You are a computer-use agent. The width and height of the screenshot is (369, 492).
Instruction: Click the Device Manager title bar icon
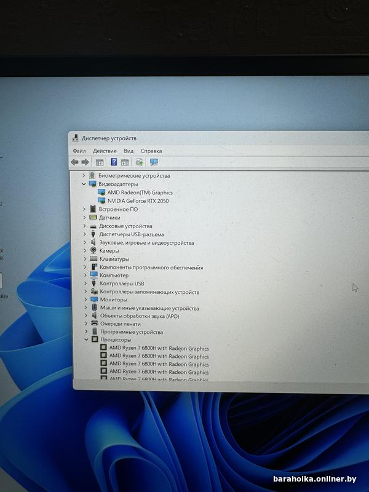tap(75, 138)
